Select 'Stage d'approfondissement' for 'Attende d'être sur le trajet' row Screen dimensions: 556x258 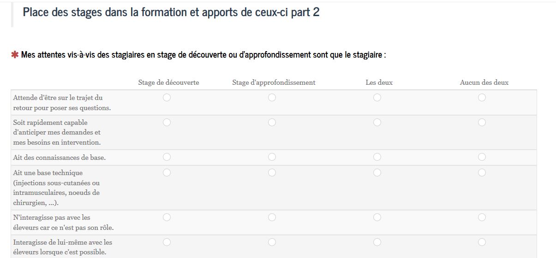[x=272, y=97]
